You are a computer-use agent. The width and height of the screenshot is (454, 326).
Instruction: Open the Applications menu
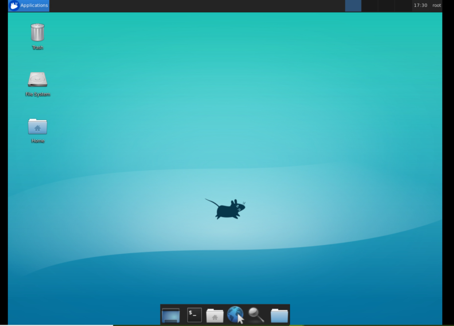pyautogui.click(x=28, y=5)
